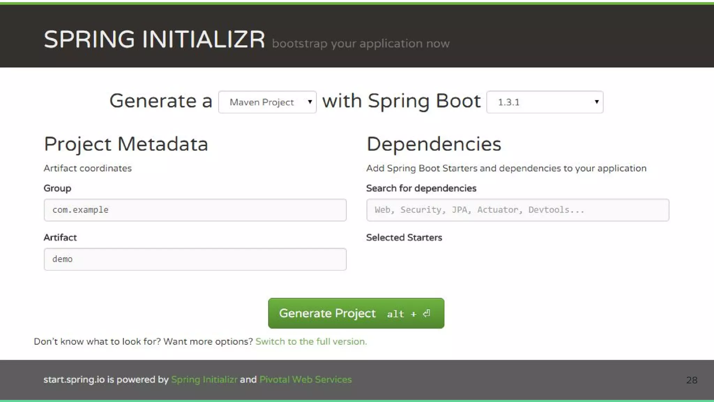Image resolution: width=714 pixels, height=402 pixels.
Task: Click the arrow on the Boot version selector
Action: point(597,102)
